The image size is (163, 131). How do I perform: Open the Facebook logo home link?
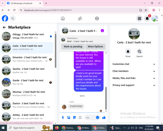(x=5, y=19)
